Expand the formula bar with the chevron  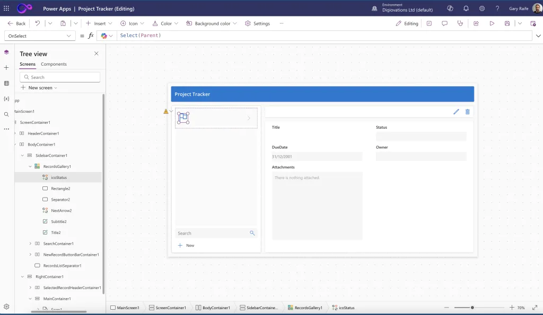(538, 35)
